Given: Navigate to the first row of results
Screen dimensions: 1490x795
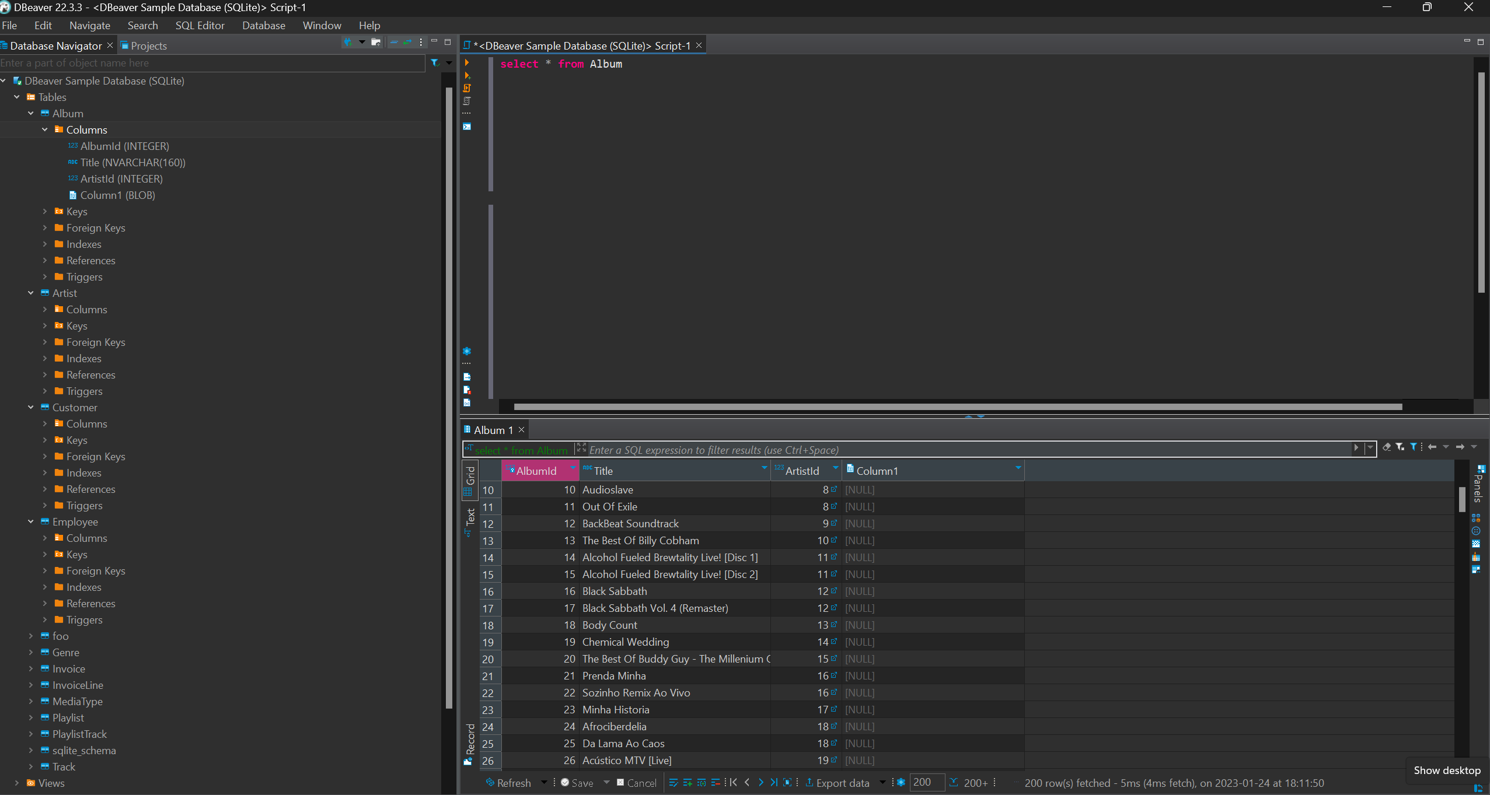Looking at the screenshot, I should click(x=733, y=783).
